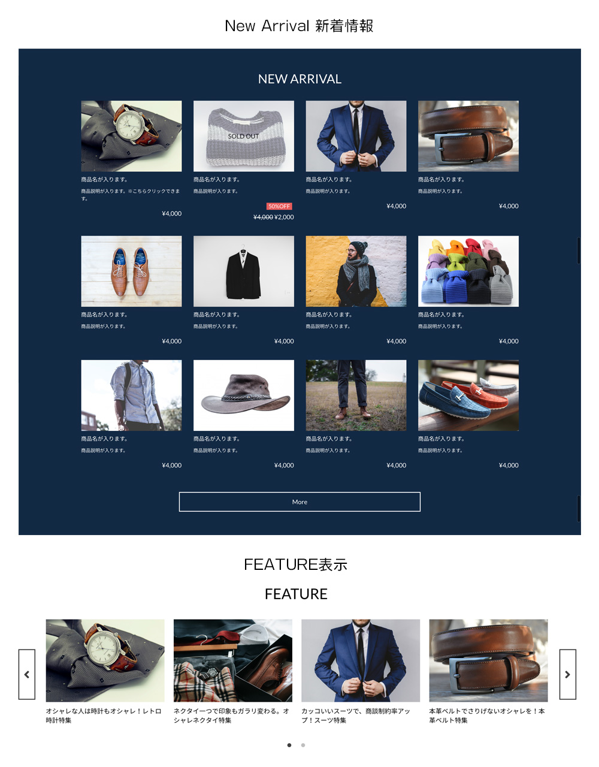This screenshot has width=599, height=767.
Task: Open the necktie feature article image
Action: pos(233,660)
